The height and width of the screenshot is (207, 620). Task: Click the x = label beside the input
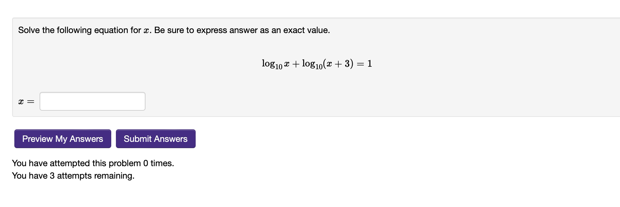[26, 101]
